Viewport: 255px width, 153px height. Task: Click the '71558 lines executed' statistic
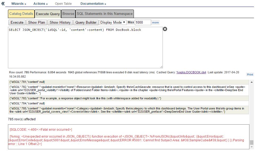pos(111,72)
